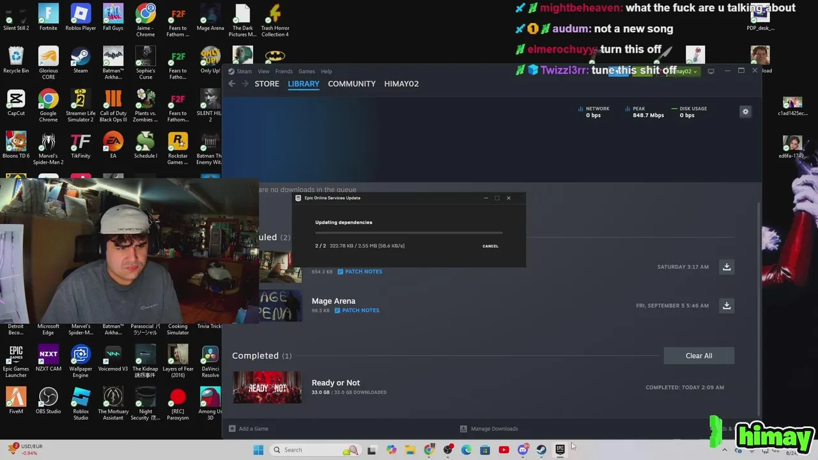This screenshot has width=818, height=460.
Task: Select the NZXT CAM desktop shortcut
Action: (48, 359)
